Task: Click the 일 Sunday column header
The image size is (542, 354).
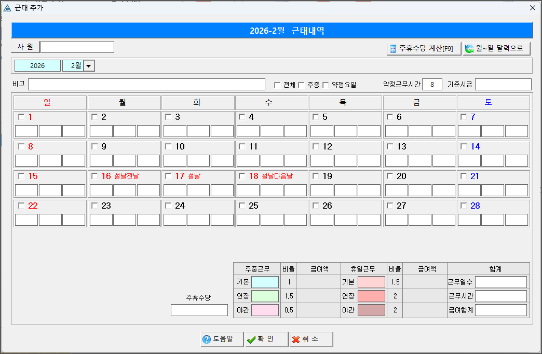Action: point(50,103)
